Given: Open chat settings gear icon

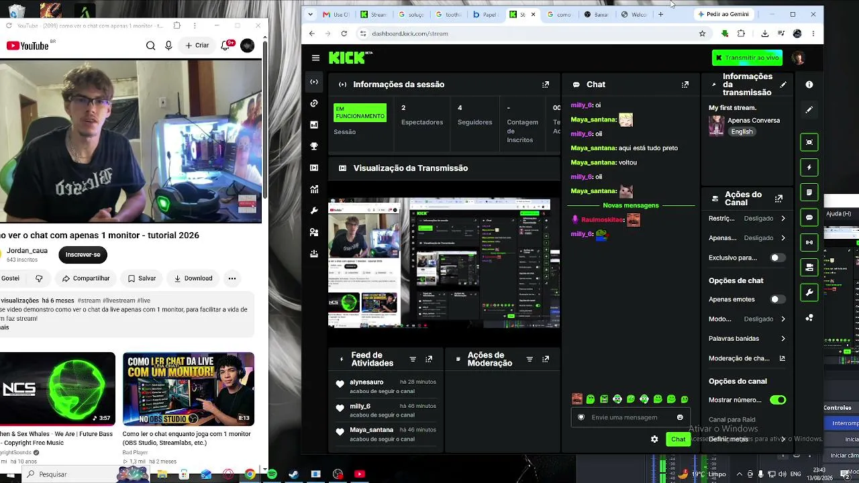Looking at the screenshot, I should (x=654, y=439).
